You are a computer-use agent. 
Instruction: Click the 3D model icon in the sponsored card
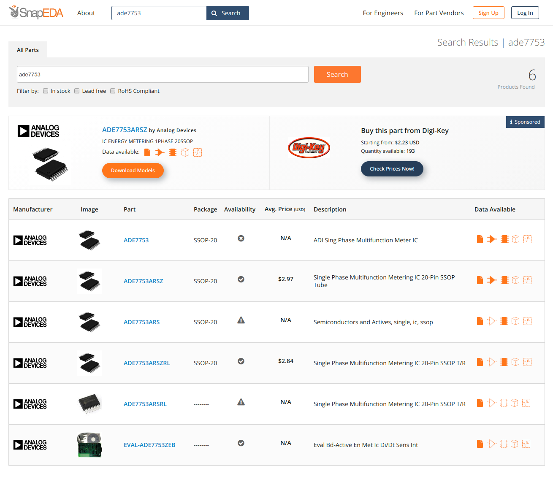[185, 152]
